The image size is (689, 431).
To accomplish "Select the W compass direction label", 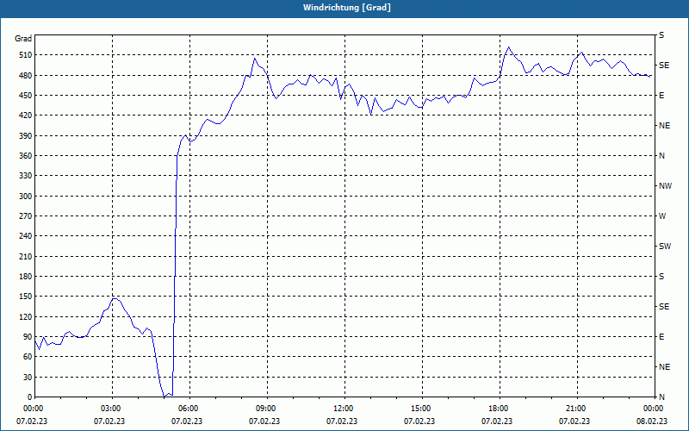I will [x=662, y=216].
